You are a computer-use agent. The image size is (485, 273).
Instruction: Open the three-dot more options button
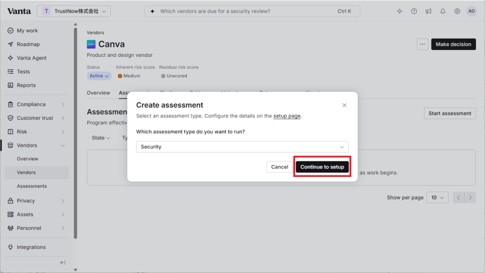coord(422,44)
